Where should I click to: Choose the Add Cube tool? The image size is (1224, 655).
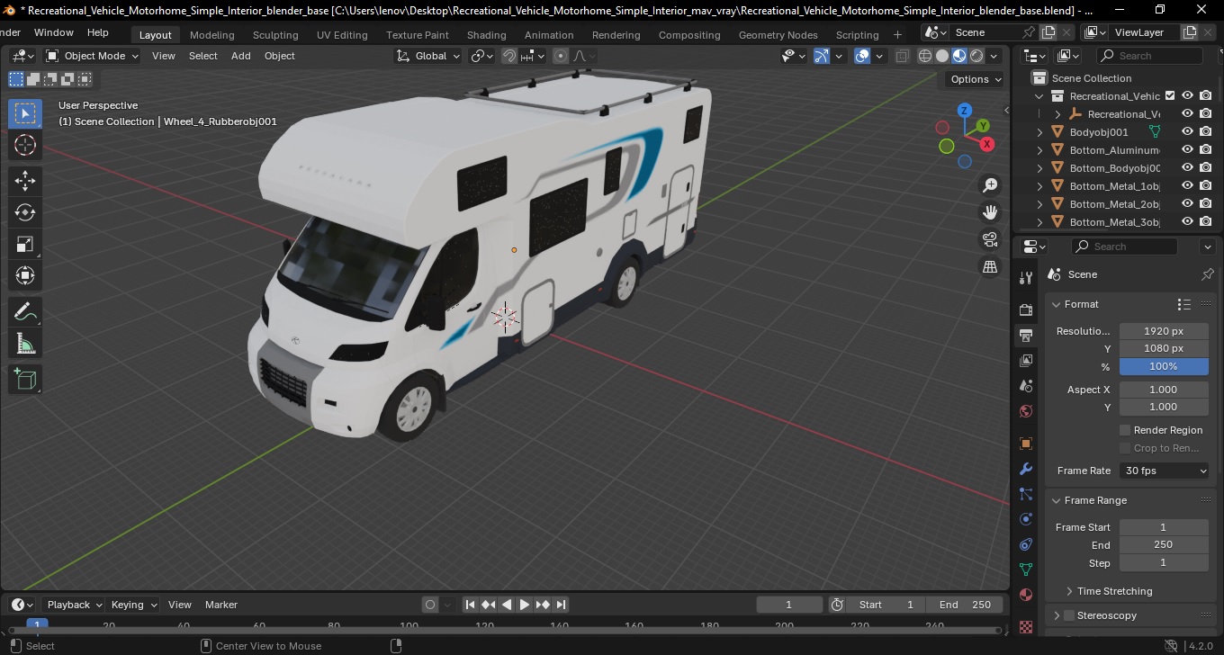[x=25, y=379]
